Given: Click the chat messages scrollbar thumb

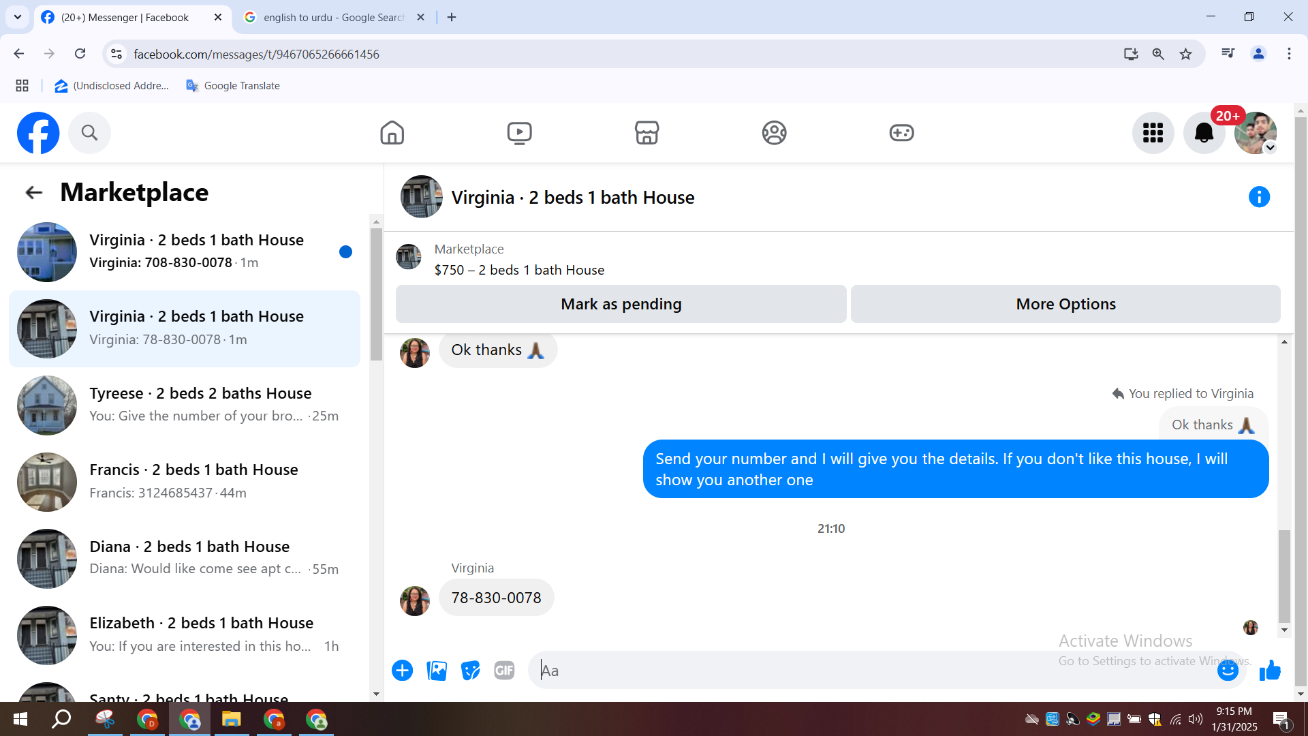Looking at the screenshot, I should (1284, 577).
